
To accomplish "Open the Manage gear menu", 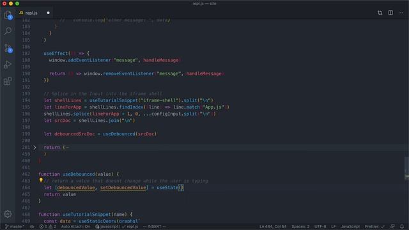I will tap(8, 214).
